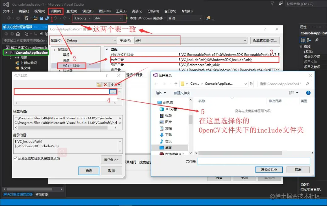Open the address bar dropdown in Select Directory dialog
The width and height of the screenshot is (327, 206).
(x=246, y=84)
